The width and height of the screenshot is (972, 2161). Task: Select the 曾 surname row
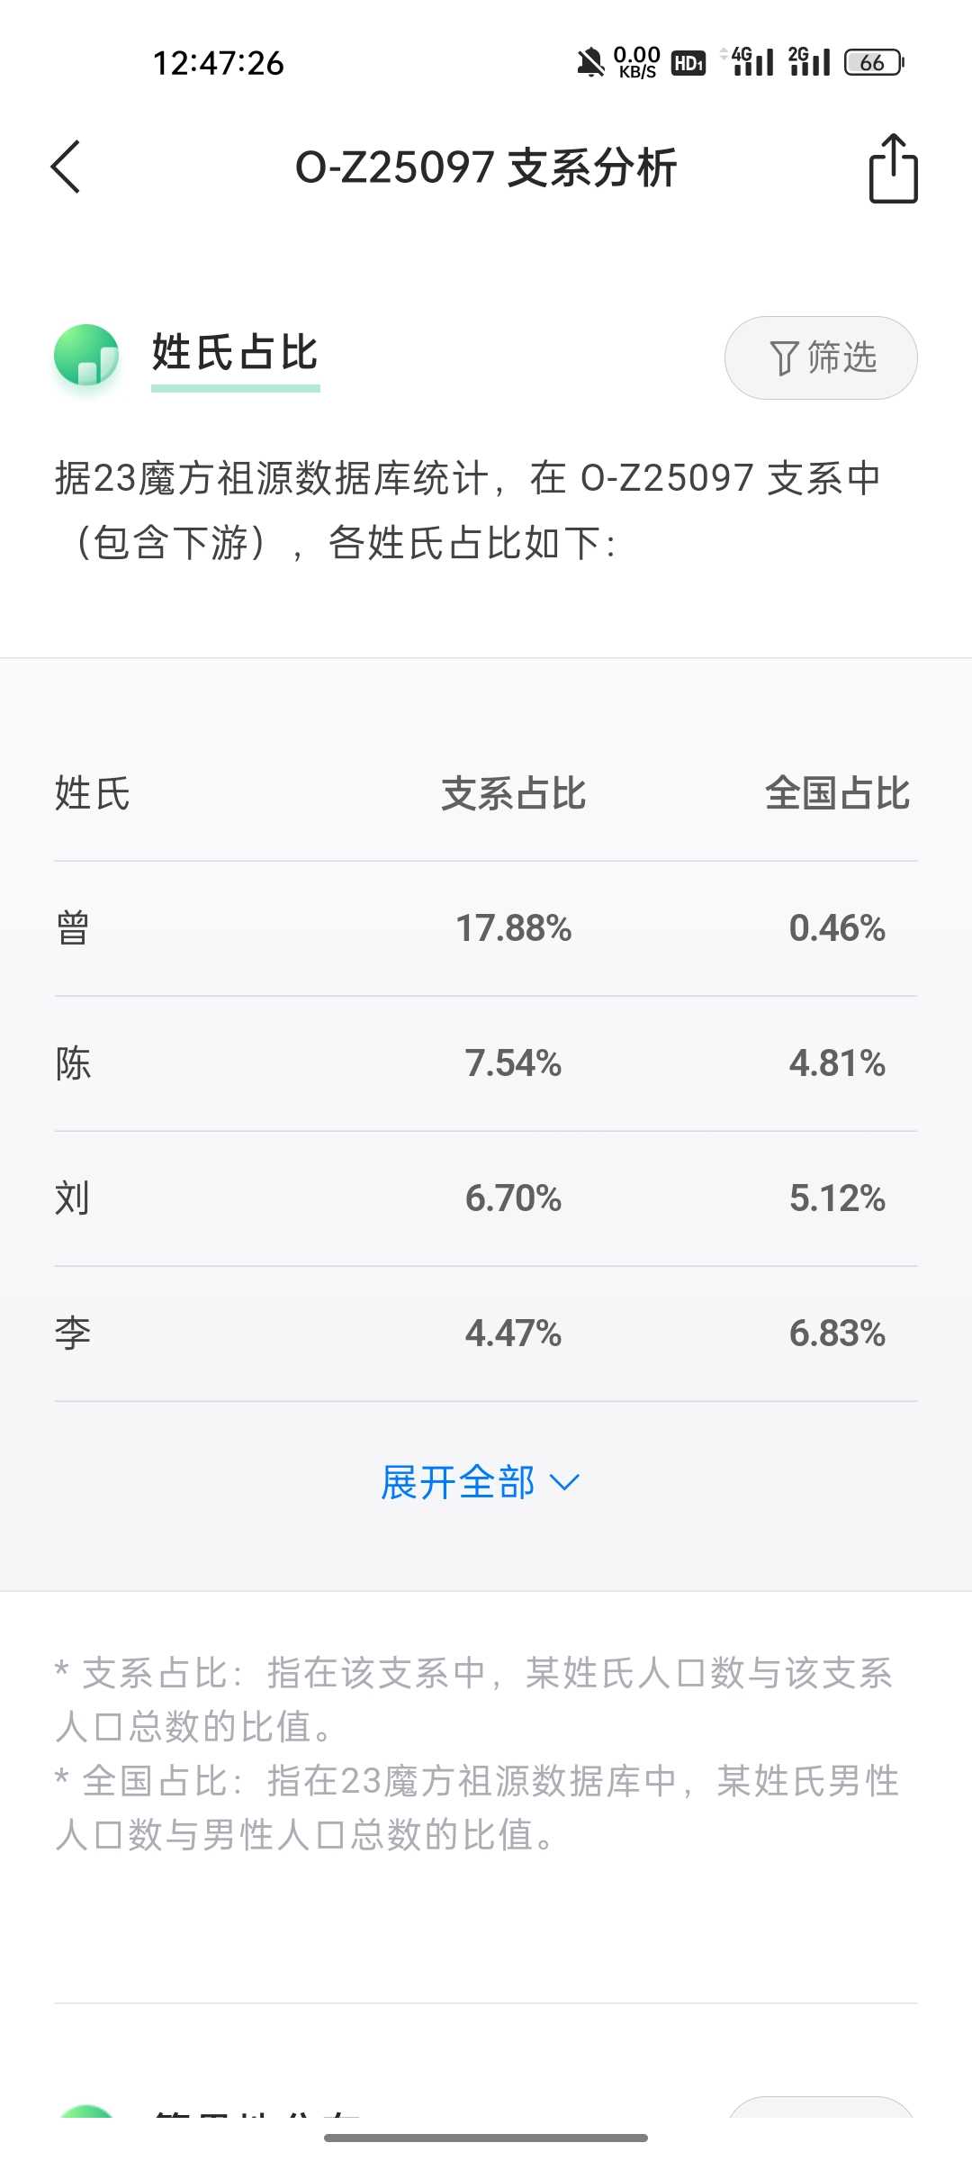pyautogui.click(x=486, y=928)
